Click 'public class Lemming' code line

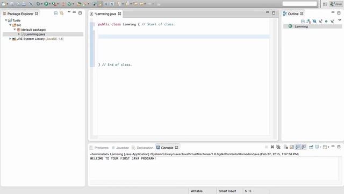tap(137, 24)
